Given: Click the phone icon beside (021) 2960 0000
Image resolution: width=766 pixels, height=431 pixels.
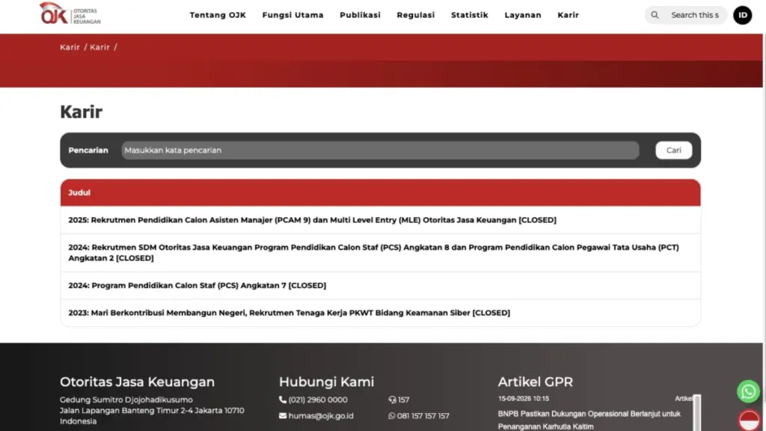Looking at the screenshot, I should click(282, 400).
